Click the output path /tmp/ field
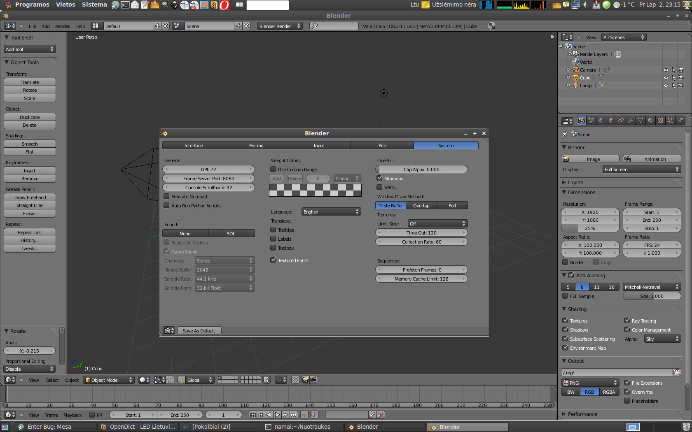Viewport: 692px width, 432px height. tap(616, 373)
